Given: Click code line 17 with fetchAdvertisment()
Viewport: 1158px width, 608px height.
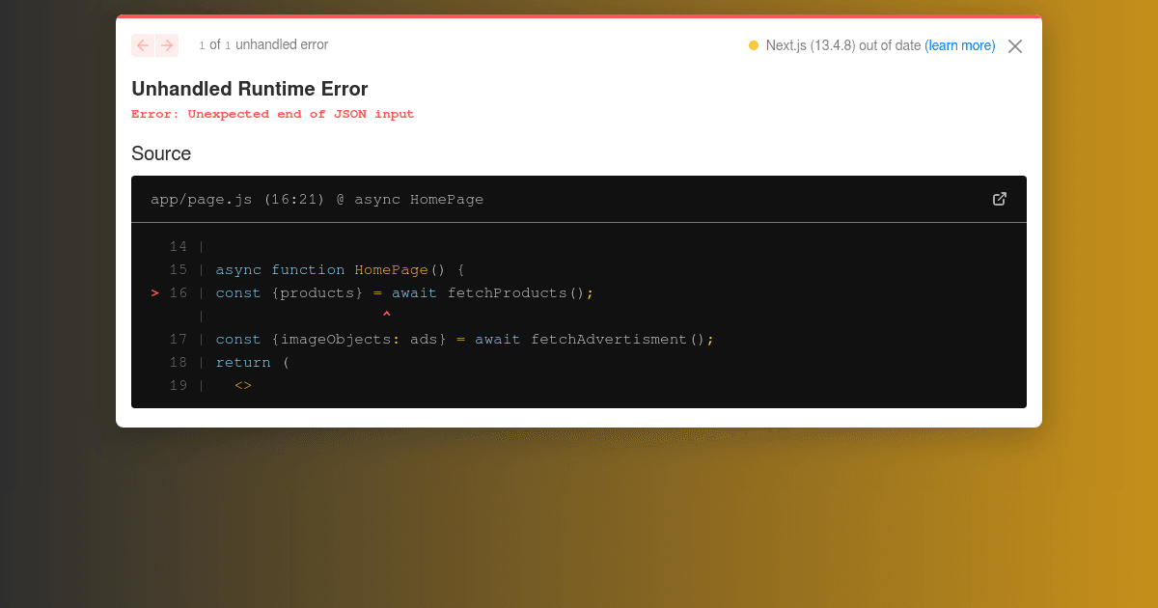Looking at the screenshot, I should [464, 339].
